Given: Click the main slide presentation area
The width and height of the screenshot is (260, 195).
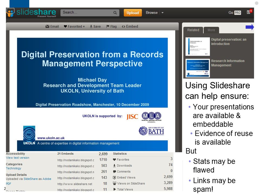Looking at the screenshot, I should coord(92,91).
